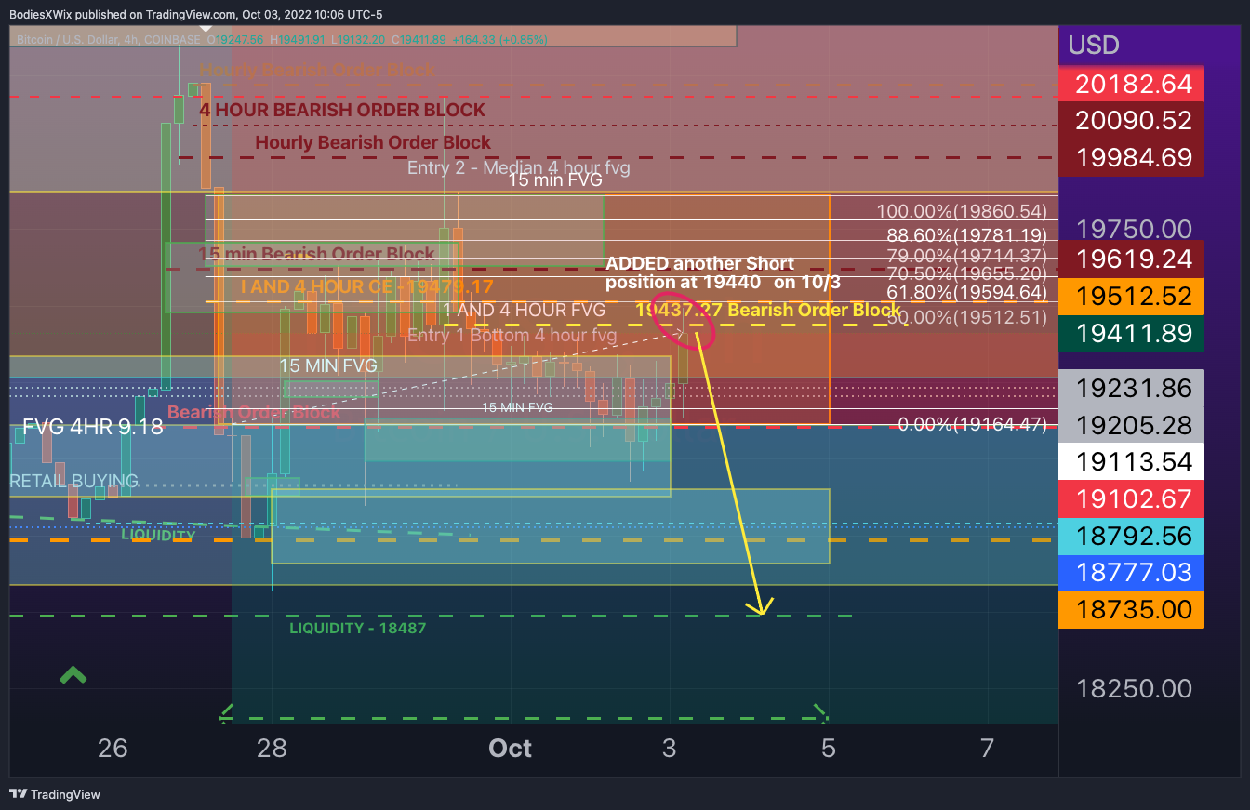Click the green up-chevron icon

[73, 674]
